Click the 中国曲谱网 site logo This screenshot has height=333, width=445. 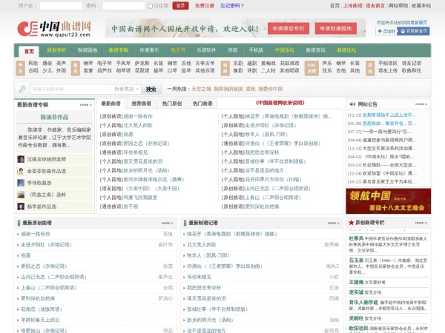click(x=54, y=29)
